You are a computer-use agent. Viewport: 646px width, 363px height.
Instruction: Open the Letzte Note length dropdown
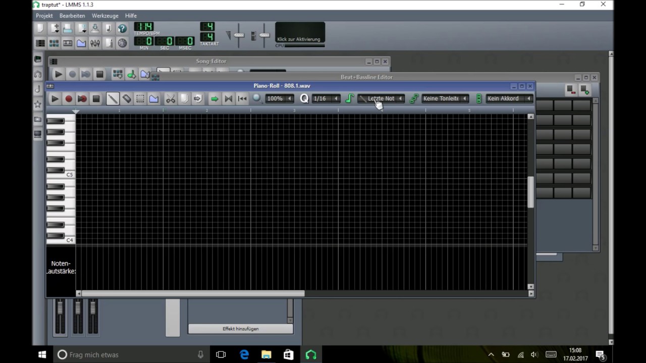381,98
